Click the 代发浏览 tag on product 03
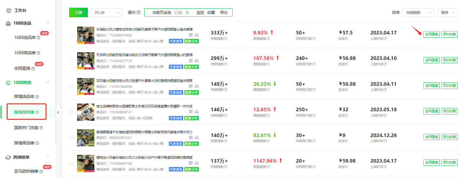460x178 pixels. tap(176, 92)
